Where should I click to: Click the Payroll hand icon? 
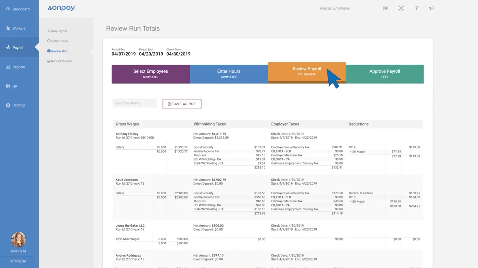(8, 47)
